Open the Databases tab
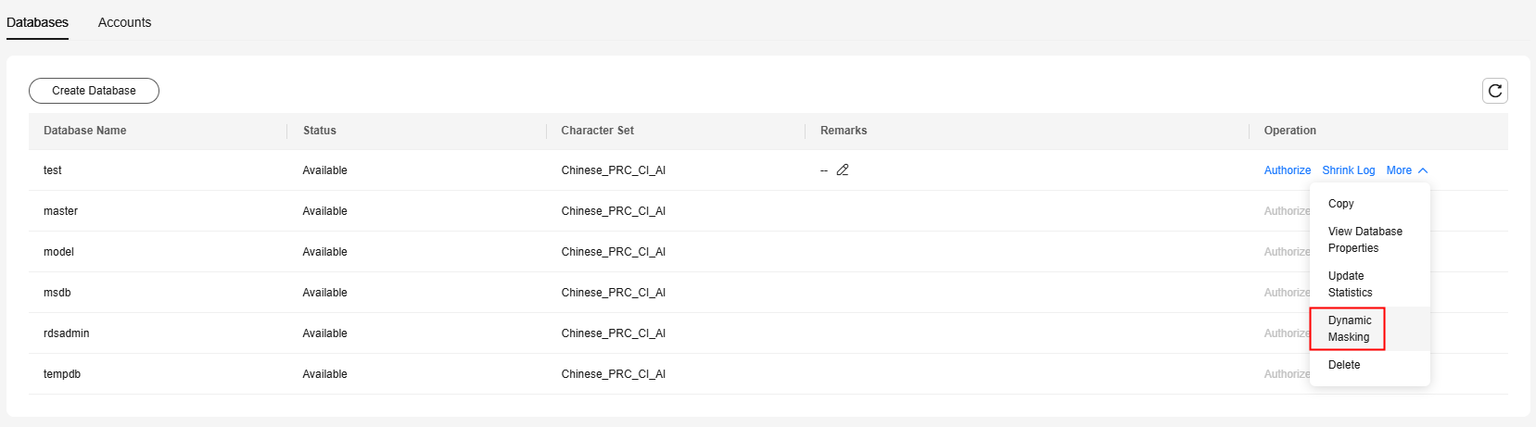1536x427 pixels. pyautogui.click(x=37, y=22)
